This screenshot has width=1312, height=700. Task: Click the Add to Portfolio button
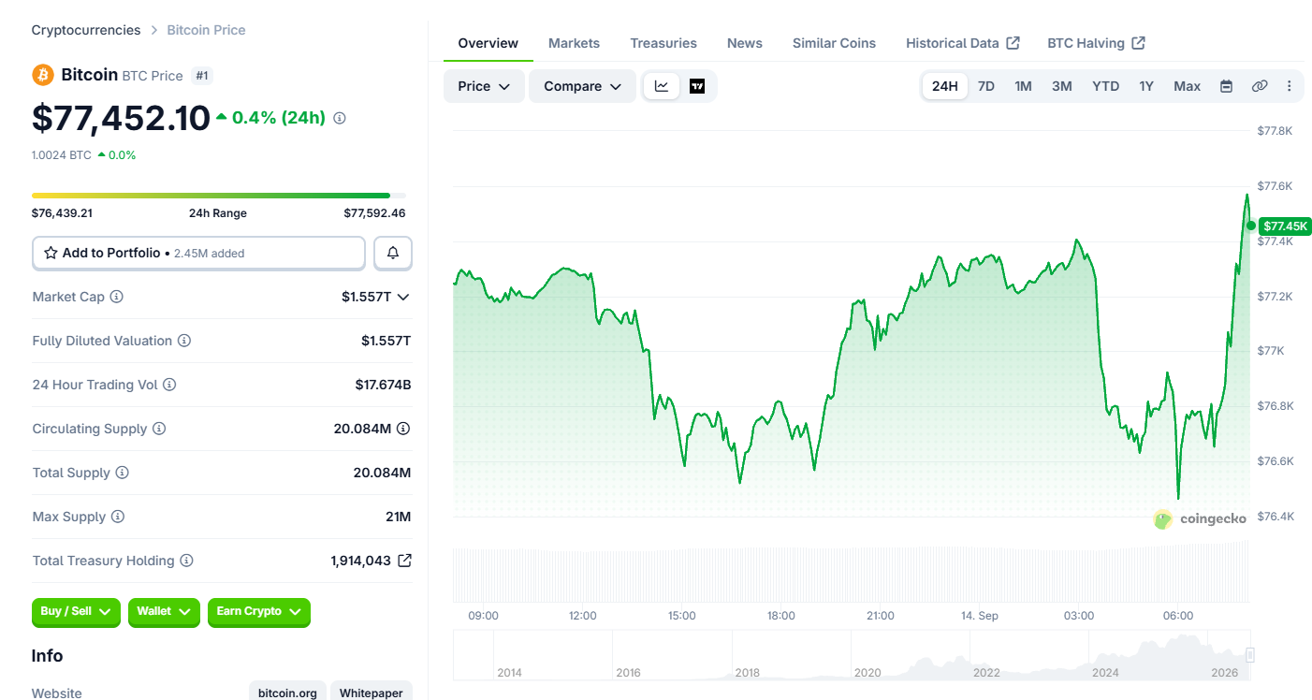click(198, 253)
